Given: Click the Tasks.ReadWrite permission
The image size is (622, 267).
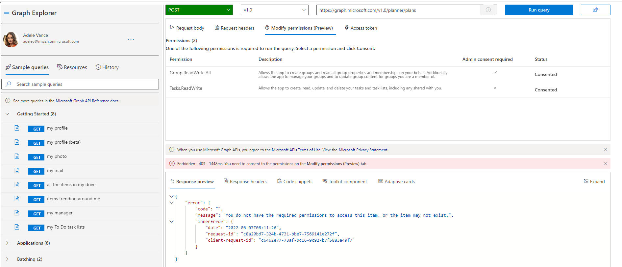Looking at the screenshot, I should (186, 88).
